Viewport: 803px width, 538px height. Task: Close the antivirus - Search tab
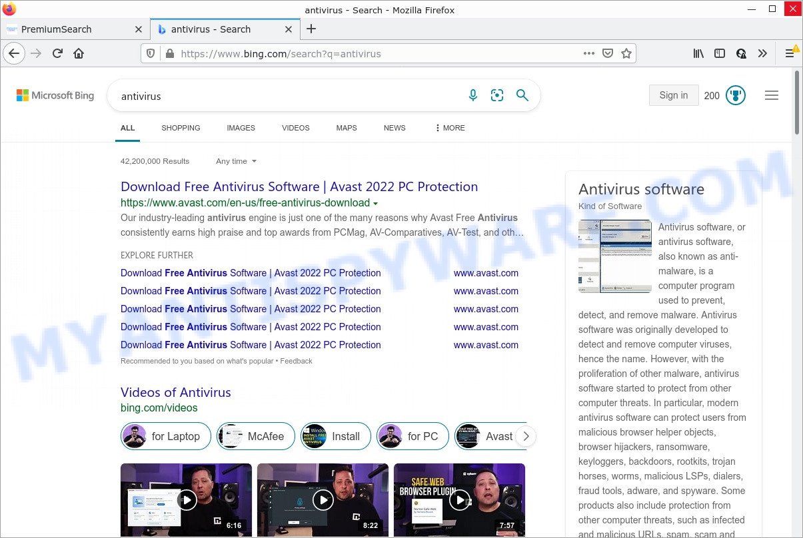coord(289,29)
